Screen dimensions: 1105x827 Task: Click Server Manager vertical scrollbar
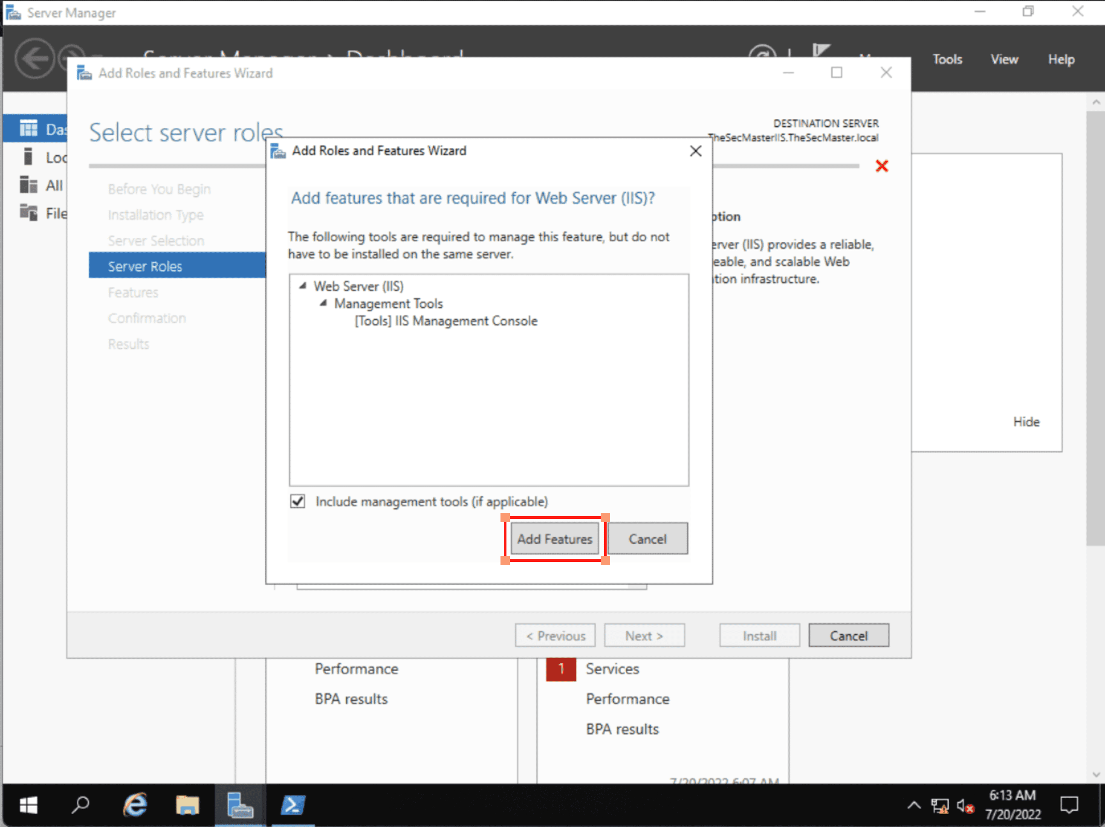click(1095, 328)
